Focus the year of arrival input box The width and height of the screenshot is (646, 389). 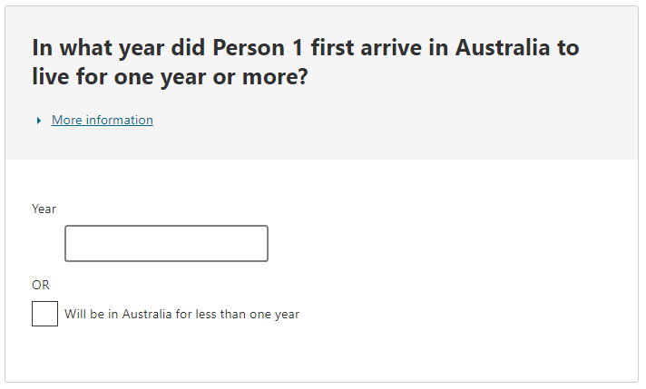point(166,244)
